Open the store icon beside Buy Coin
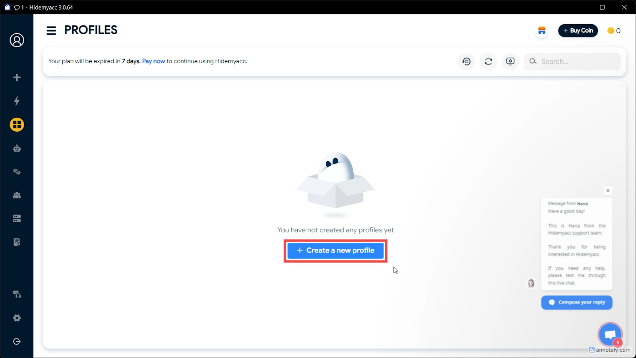Screen dimensions: 636x358 coord(542,31)
